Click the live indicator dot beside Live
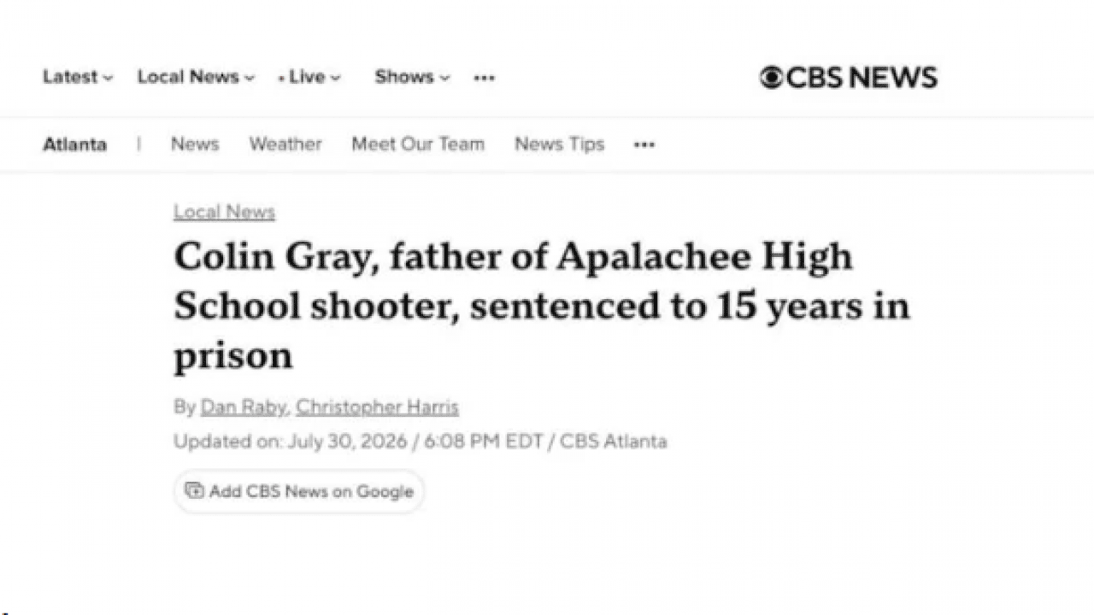1094x615 pixels. (x=281, y=79)
